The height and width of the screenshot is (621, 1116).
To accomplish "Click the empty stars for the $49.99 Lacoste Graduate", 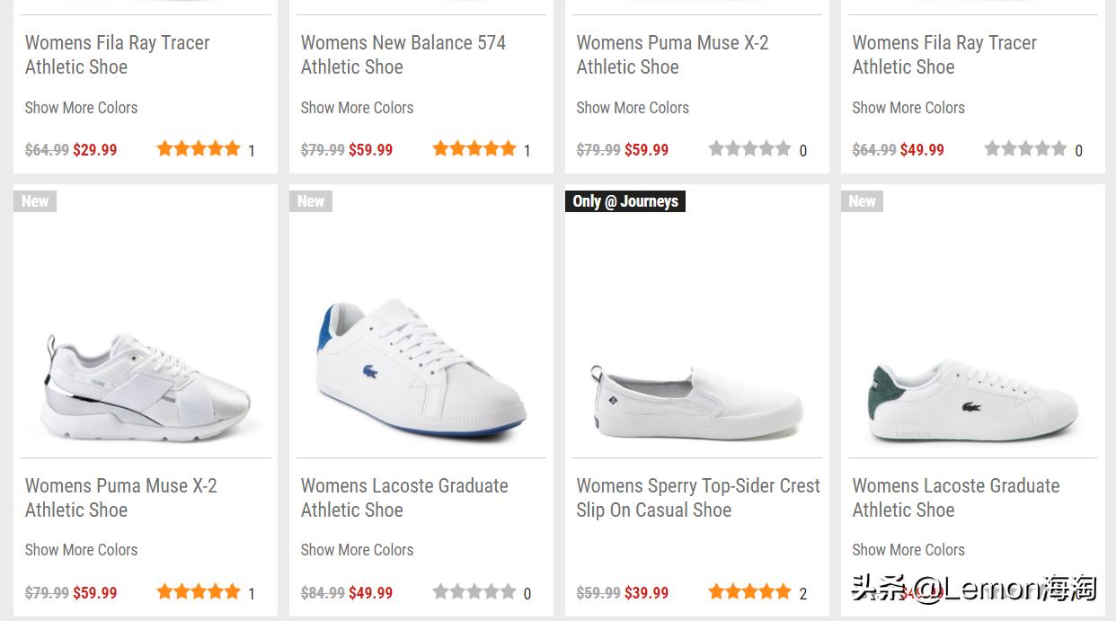I will [x=474, y=592].
